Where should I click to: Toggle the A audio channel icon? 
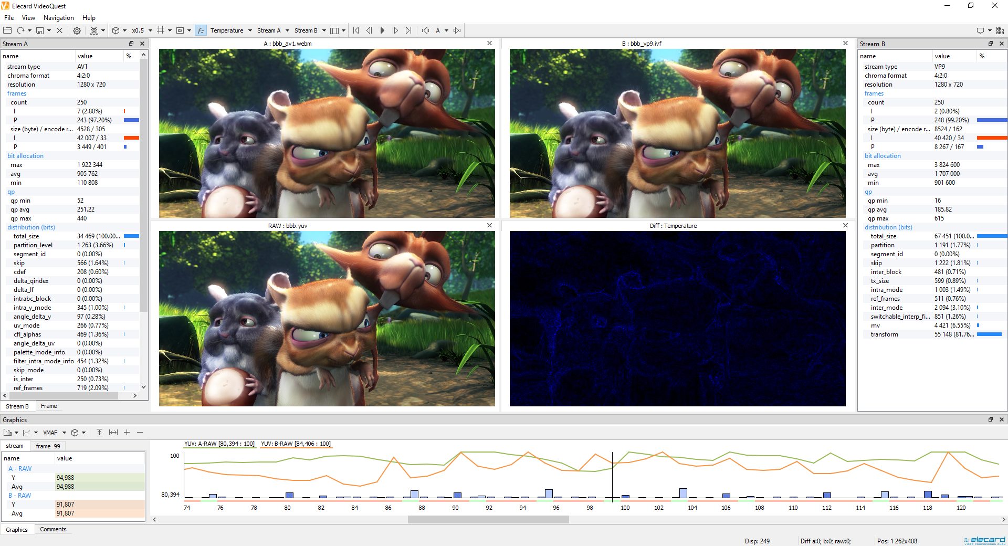point(438,30)
